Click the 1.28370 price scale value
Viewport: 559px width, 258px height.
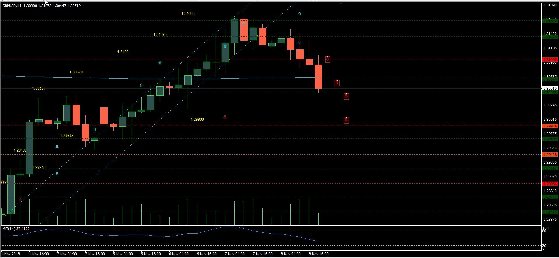[x=550, y=220]
